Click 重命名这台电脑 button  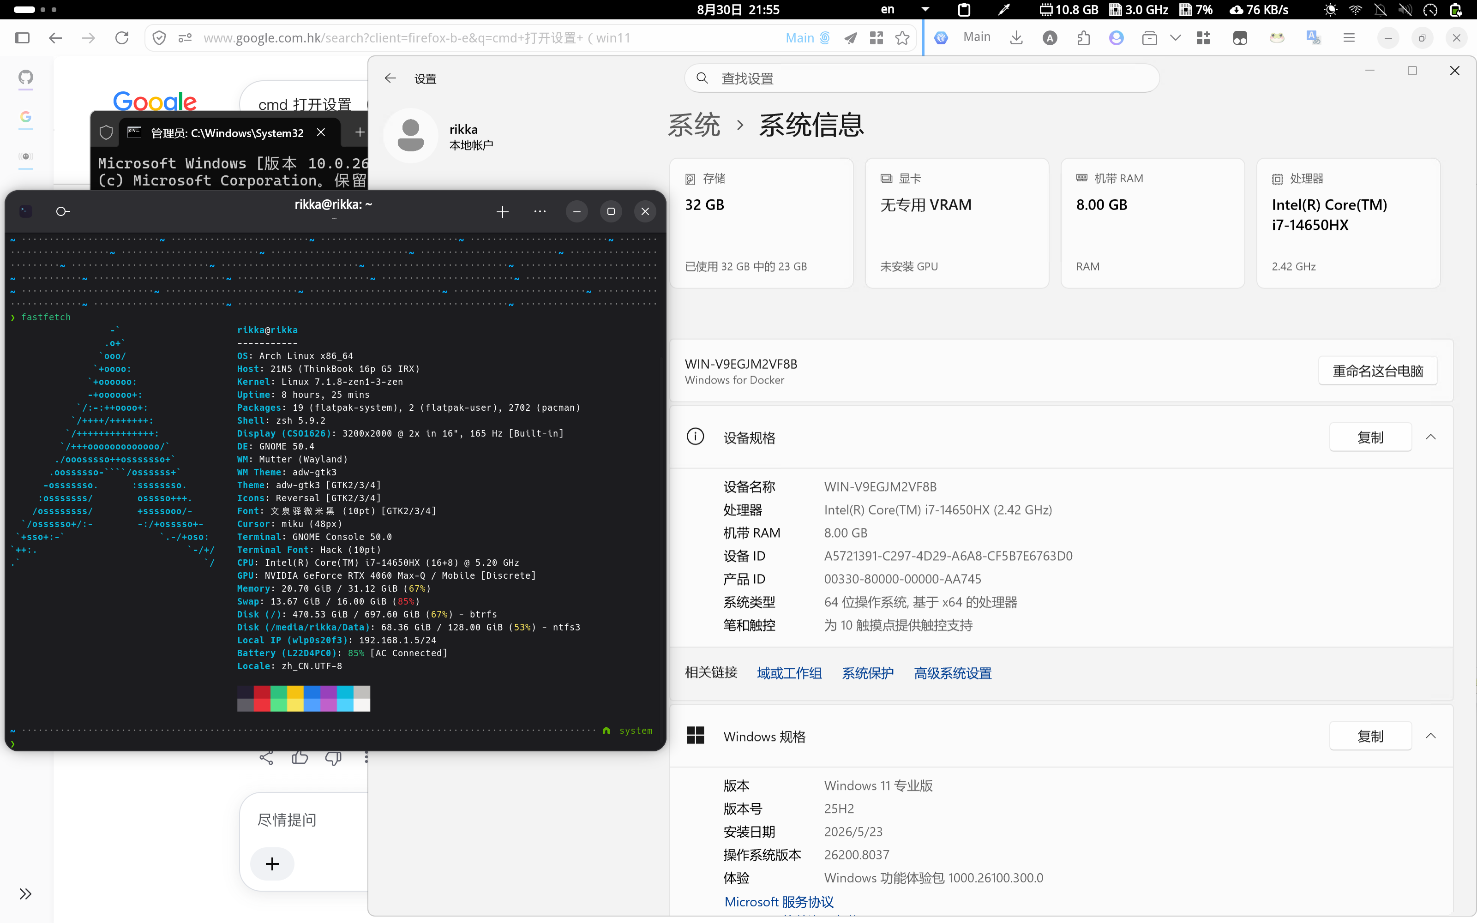(x=1377, y=371)
